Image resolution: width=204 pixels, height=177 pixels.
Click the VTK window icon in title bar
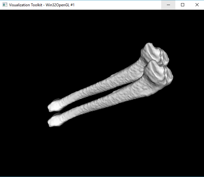click(x=5, y=5)
